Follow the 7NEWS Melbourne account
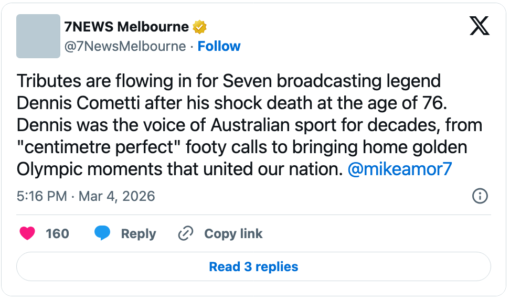510x300 pixels. pyautogui.click(x=219, y=46)
